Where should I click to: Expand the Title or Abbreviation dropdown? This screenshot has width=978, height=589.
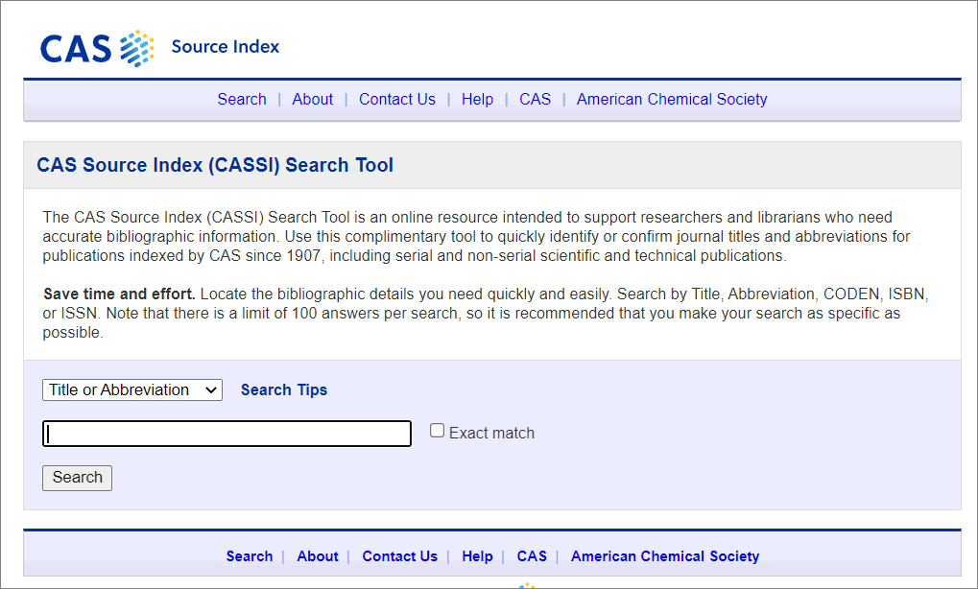click(132, 390)
